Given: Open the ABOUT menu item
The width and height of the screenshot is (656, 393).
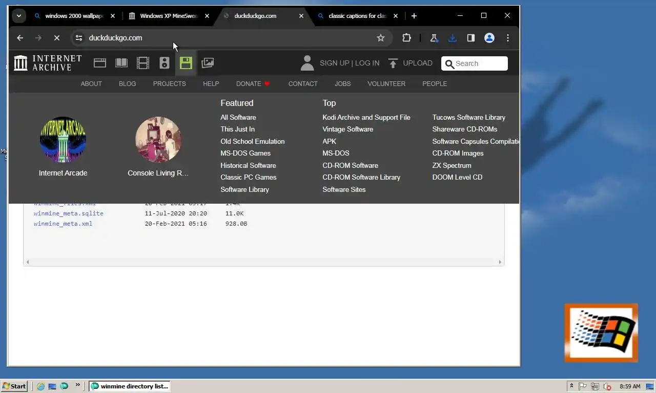Looking at the screenshot, I should 91,83.
